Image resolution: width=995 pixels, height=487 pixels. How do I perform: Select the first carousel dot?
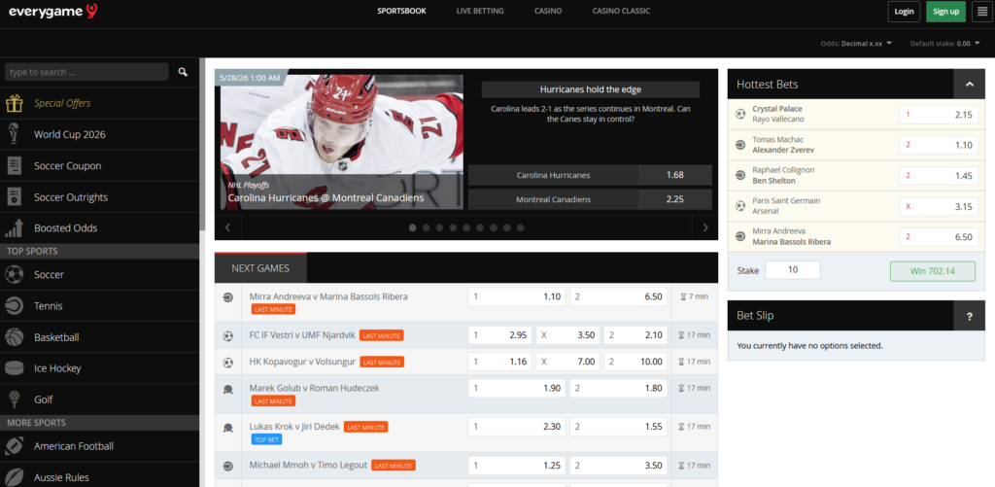click(x=412, y=227)
